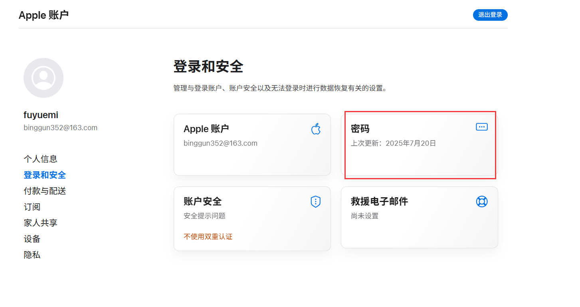Click the email under fuyuemi username
This screenshot has width=580, height=307.
pos(60,128)
